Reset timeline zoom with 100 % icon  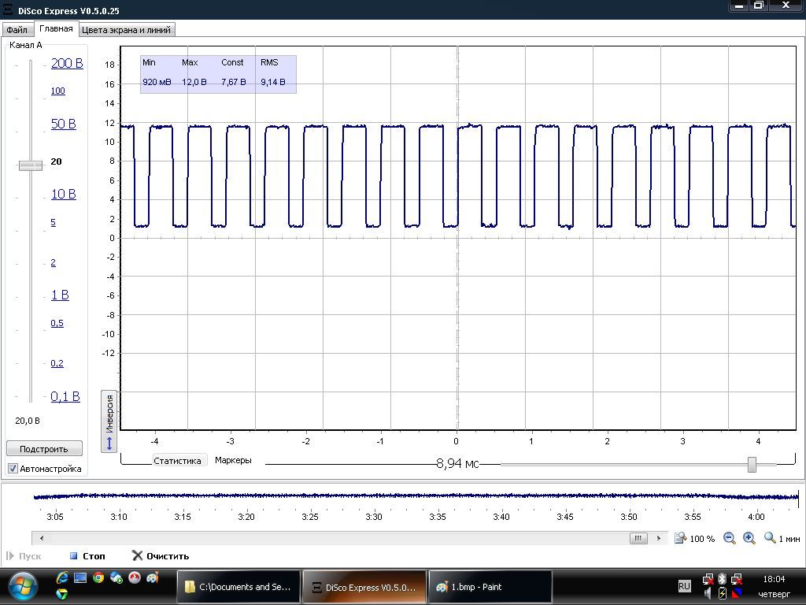(694, 538)
